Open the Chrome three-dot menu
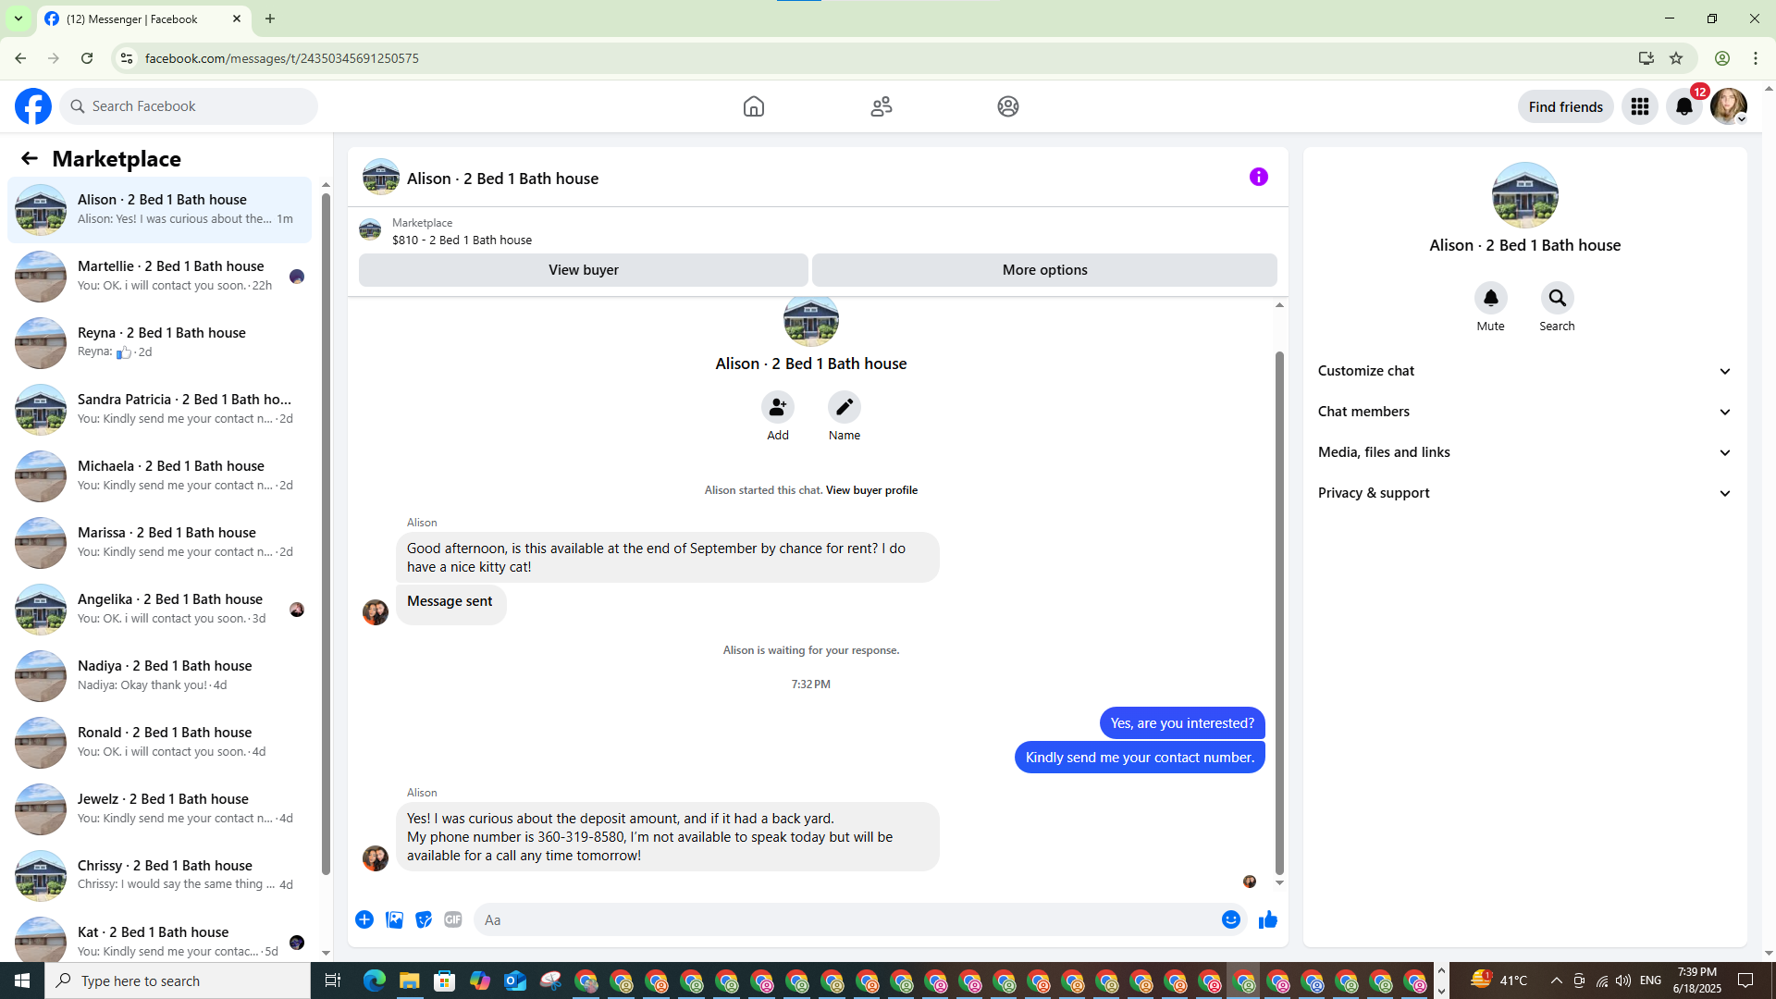The height and width of the screenshot is (999, 1776). pos(1756,58)
